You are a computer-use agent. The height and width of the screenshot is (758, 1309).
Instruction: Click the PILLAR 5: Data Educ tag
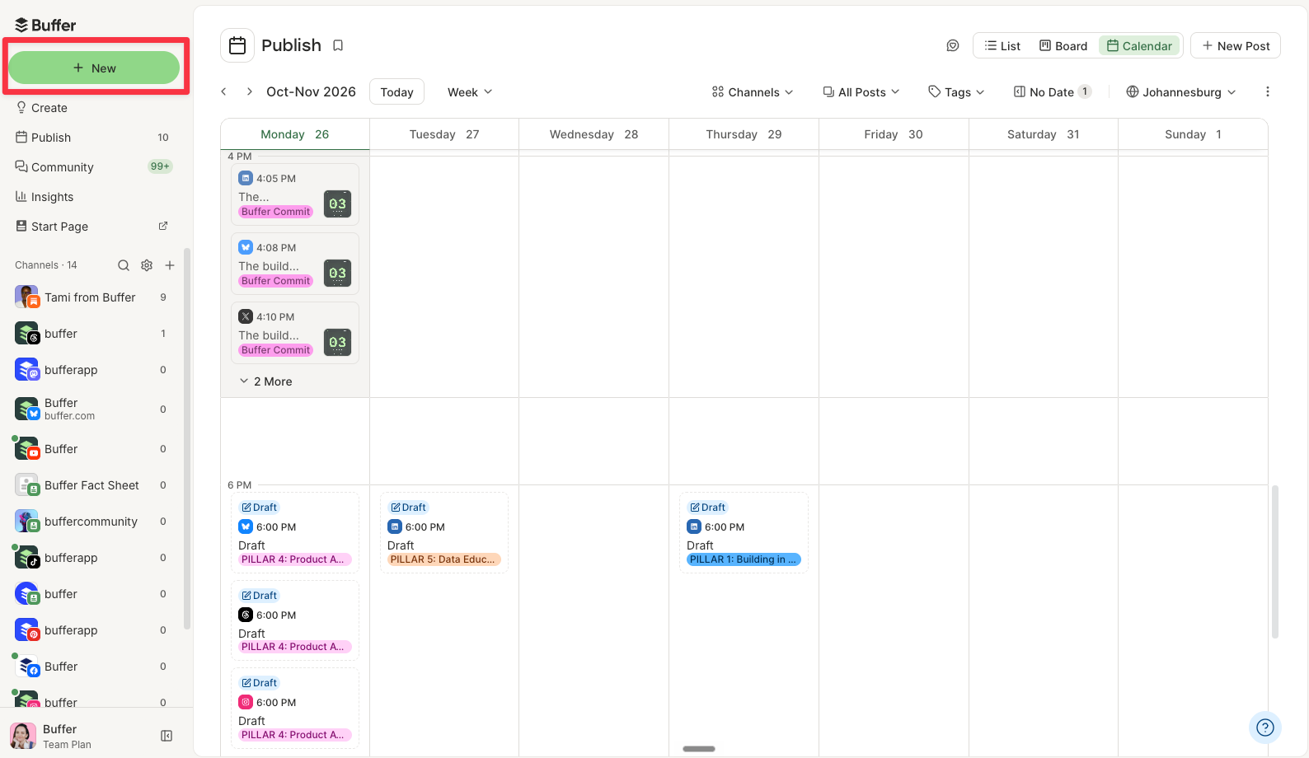coord(443,559)
